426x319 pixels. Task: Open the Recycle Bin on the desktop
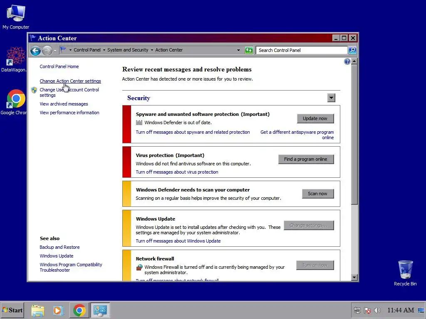click(x=405, y=273)
